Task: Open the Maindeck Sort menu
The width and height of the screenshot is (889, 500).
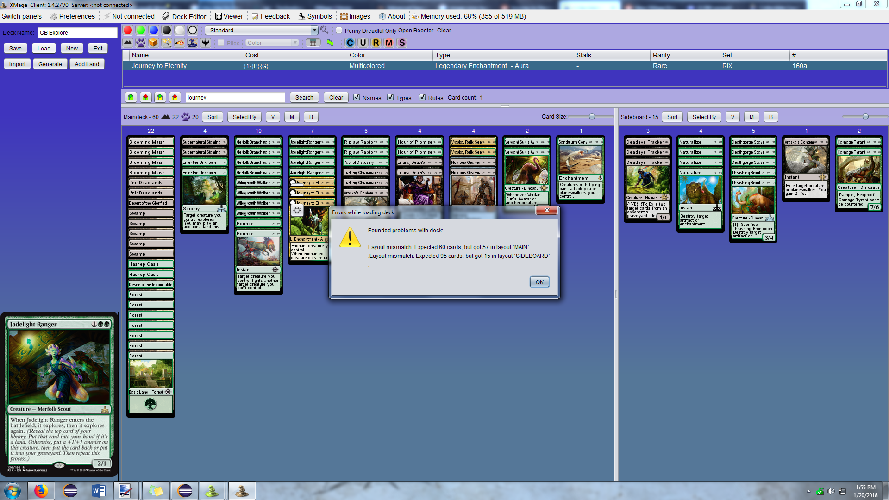Action: [x=213, y=117]
